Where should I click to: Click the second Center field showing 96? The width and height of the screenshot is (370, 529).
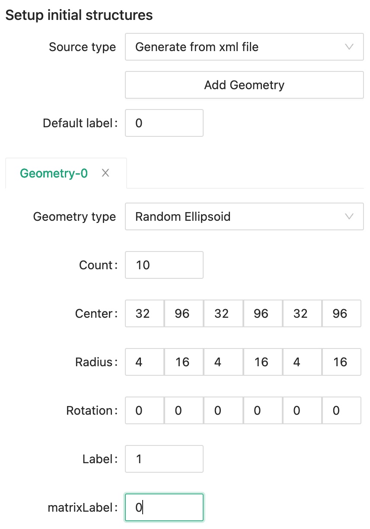coord(184,313)
